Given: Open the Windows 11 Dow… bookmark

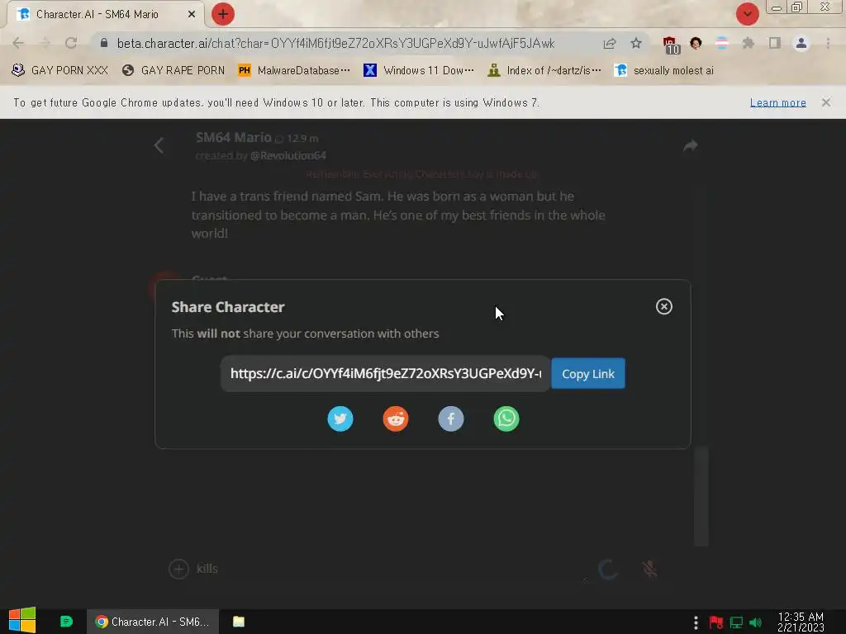Looking at the screenshot, I should click(419, 71).
